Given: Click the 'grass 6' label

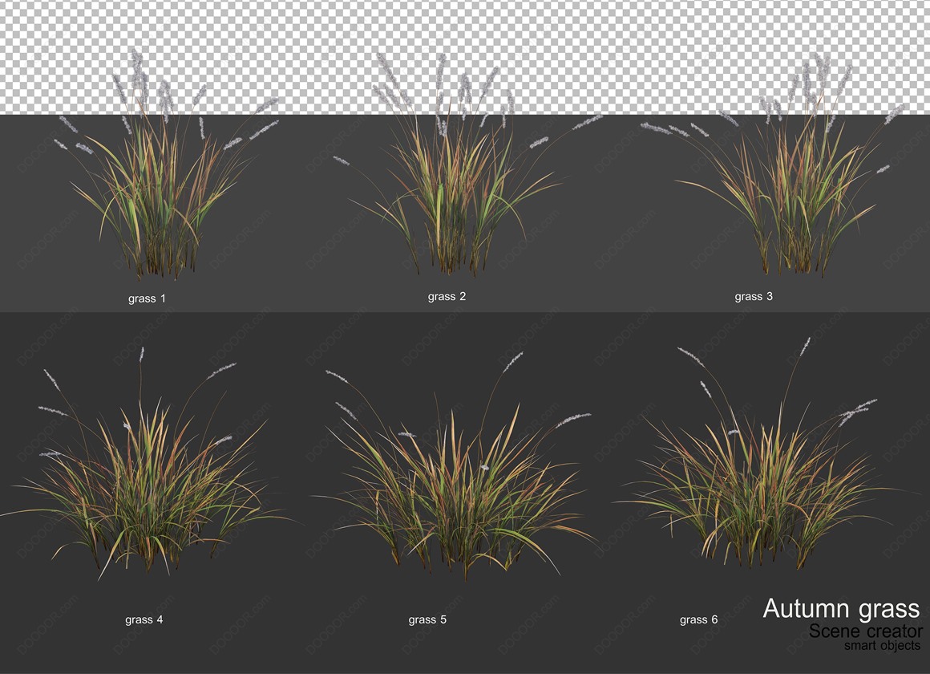Looking at the screenshot, I should click(698, 619).
